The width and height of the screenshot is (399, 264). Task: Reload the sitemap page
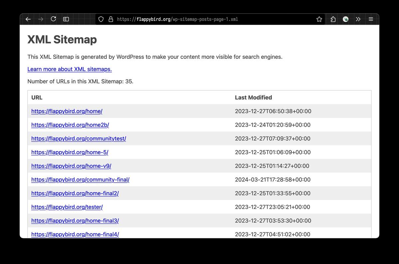(53, 19)
